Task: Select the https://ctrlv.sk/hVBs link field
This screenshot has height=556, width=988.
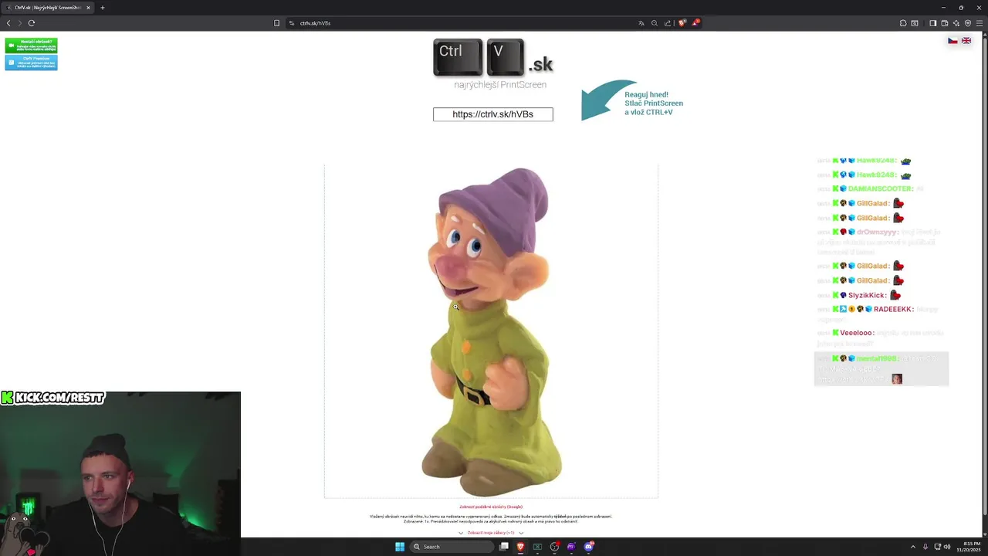Action: 492,114
